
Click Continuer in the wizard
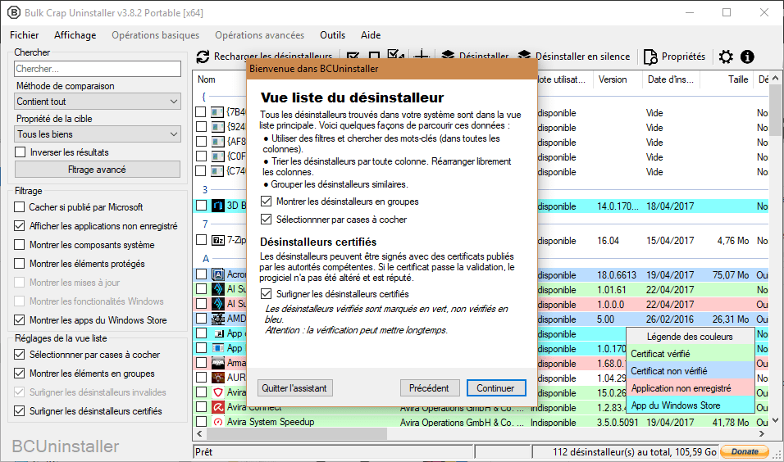495,388
